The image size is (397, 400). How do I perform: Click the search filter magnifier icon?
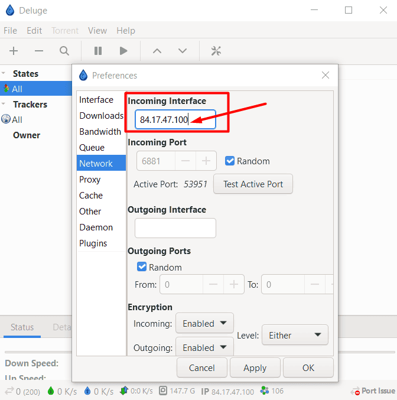[64, 51]
